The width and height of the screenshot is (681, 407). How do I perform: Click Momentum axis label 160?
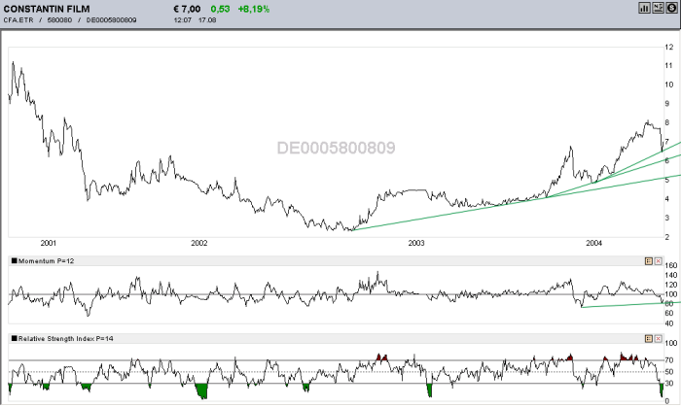tap(671, 265)
